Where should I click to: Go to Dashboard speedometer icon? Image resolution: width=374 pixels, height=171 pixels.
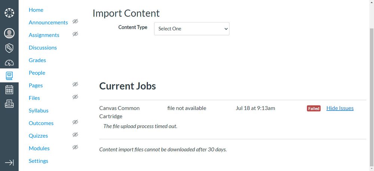coord(9,63)
